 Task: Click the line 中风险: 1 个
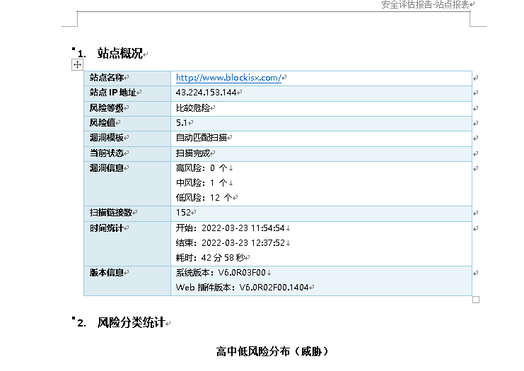tap(202, 183)
